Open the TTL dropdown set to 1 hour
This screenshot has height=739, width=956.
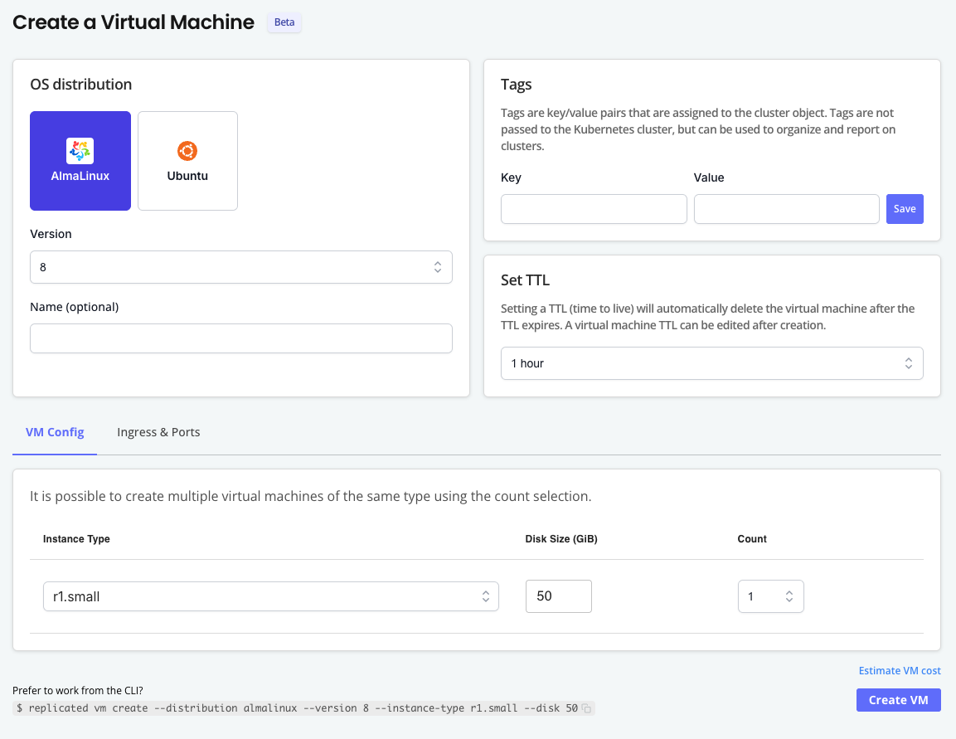coord(711,362)
